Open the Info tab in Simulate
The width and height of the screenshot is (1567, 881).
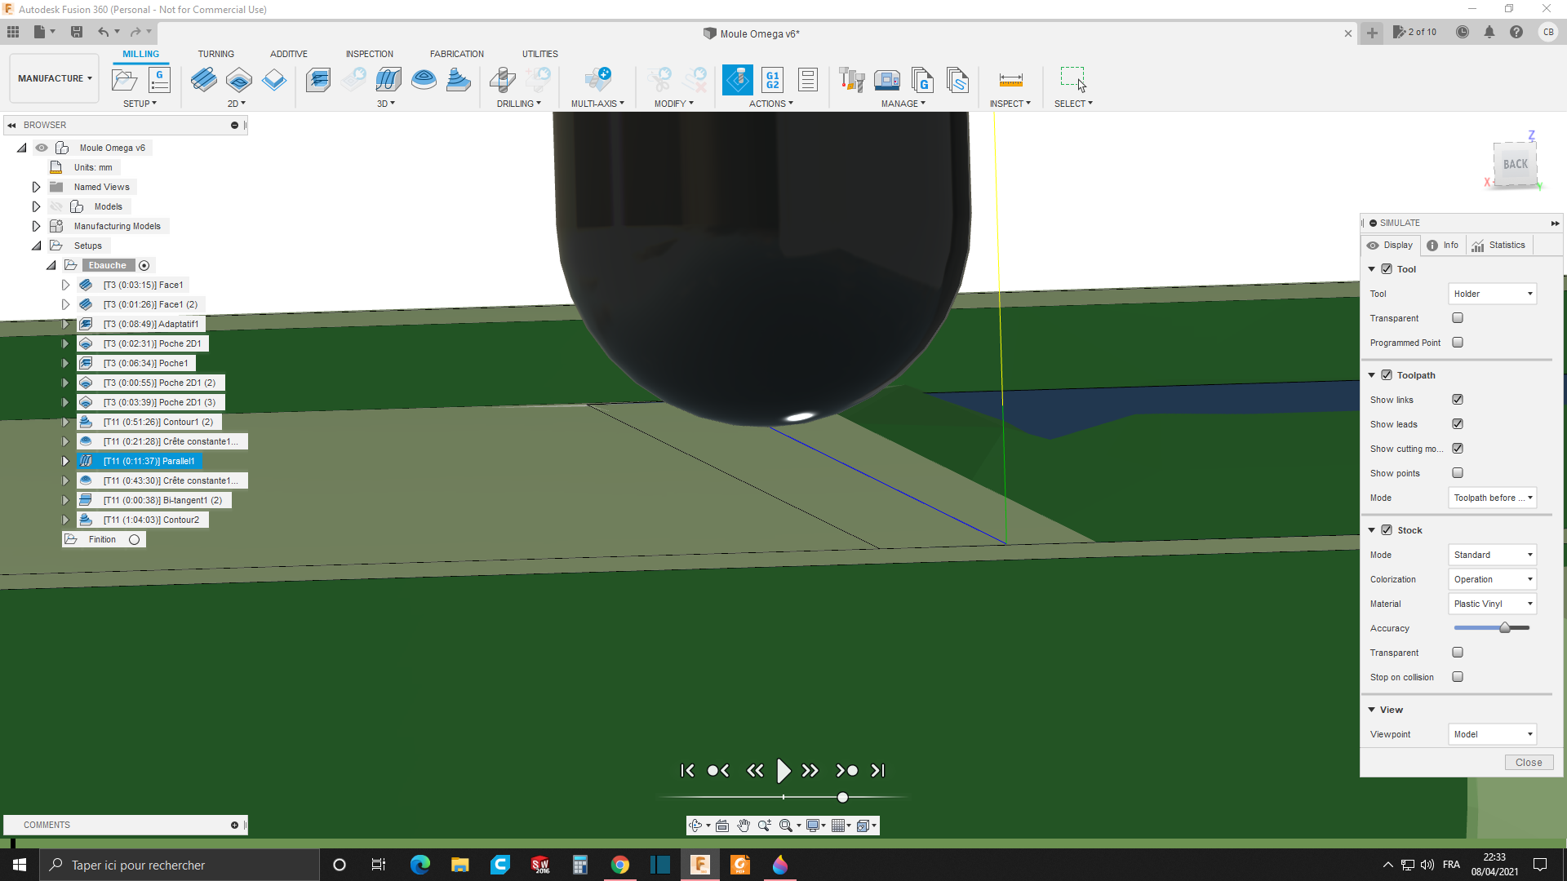click(x=1442, y=245)
